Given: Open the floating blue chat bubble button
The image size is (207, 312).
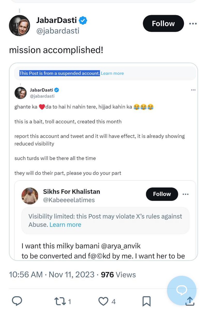Looking at the screenshot, I should coord(182,290).
